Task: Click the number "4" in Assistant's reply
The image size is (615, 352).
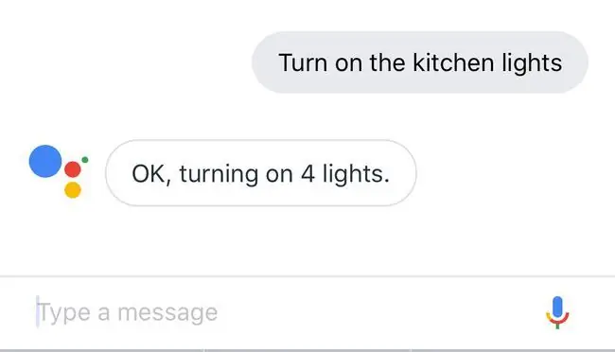Action: pyautogui.click(x=307, y=173)
